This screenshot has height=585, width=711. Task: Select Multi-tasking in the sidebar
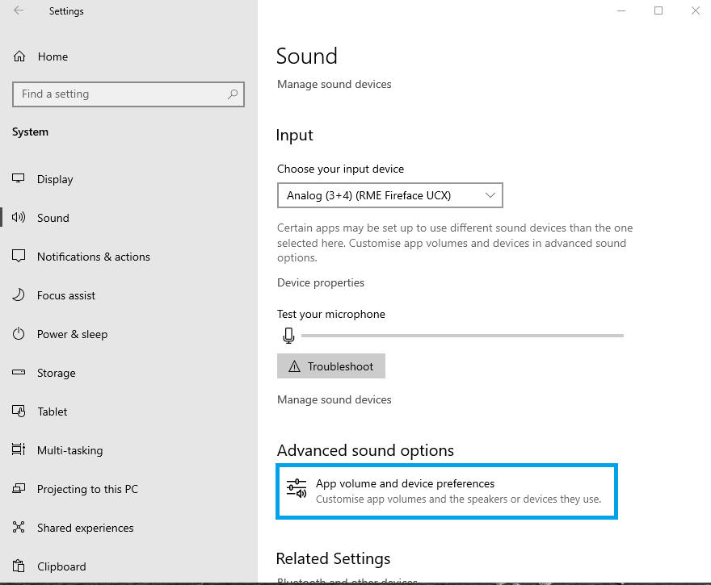pyautogui.click(x=69, y=450)
